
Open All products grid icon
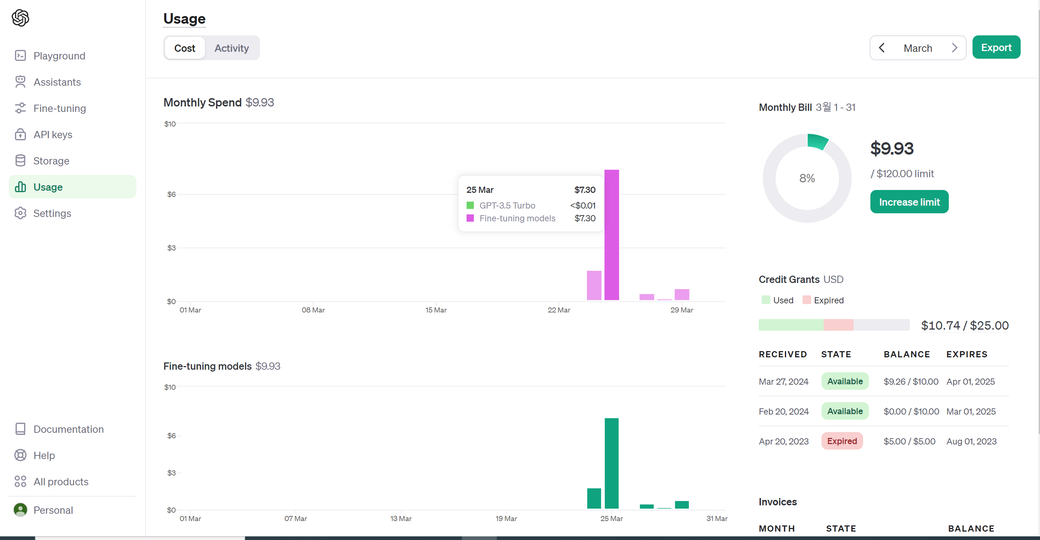20,482
